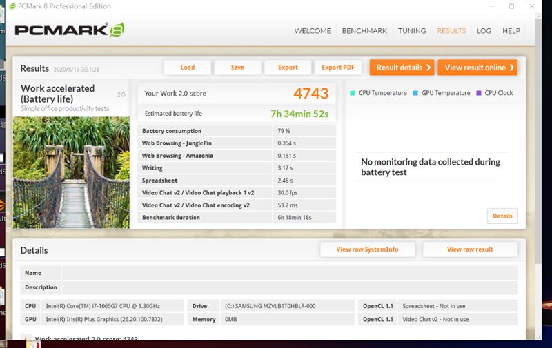The width and height of the screenshot is (552, 348).
Task: Click No monitoring data collected message
Action: click(431, 167)
